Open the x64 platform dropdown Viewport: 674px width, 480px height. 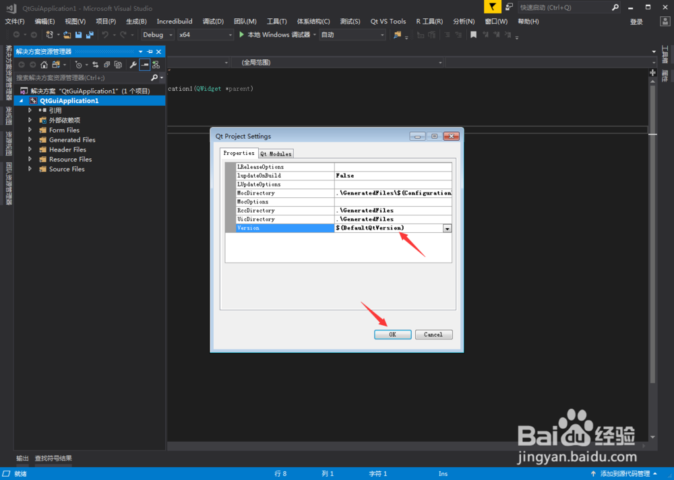click(206, 35)
